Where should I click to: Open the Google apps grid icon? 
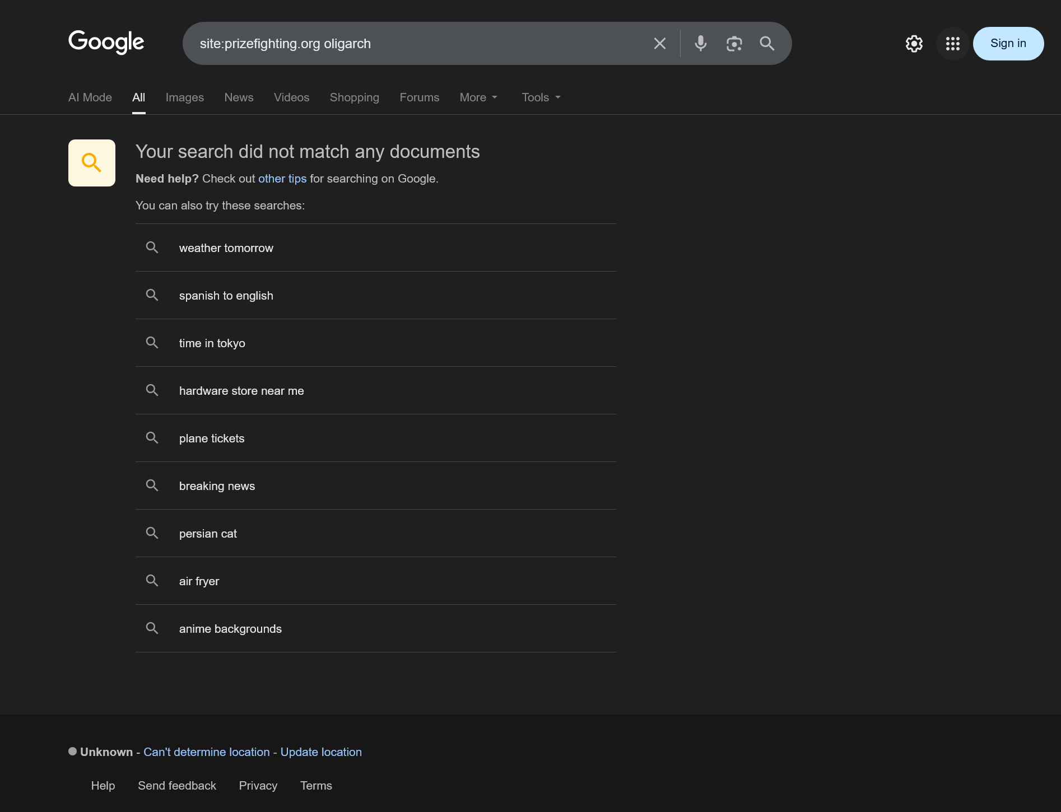pos(952,44)
